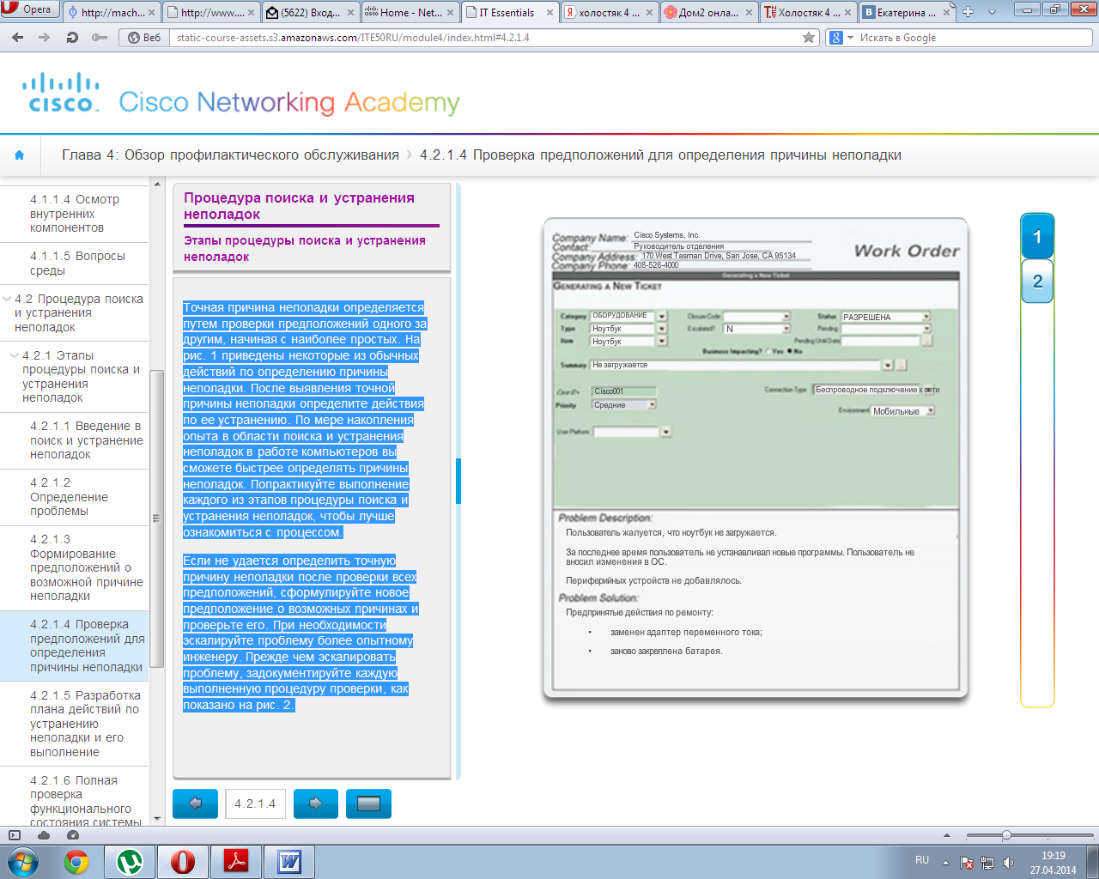
Task: Open the closed tabs dropdown arrow
Action: point(993,12)
